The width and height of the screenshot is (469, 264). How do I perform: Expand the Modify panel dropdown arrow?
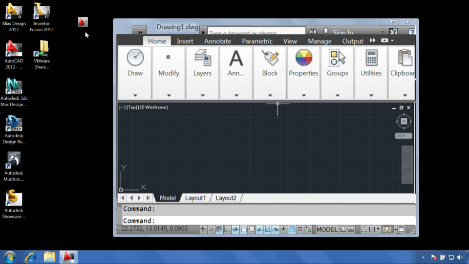[x=169, y=95]
